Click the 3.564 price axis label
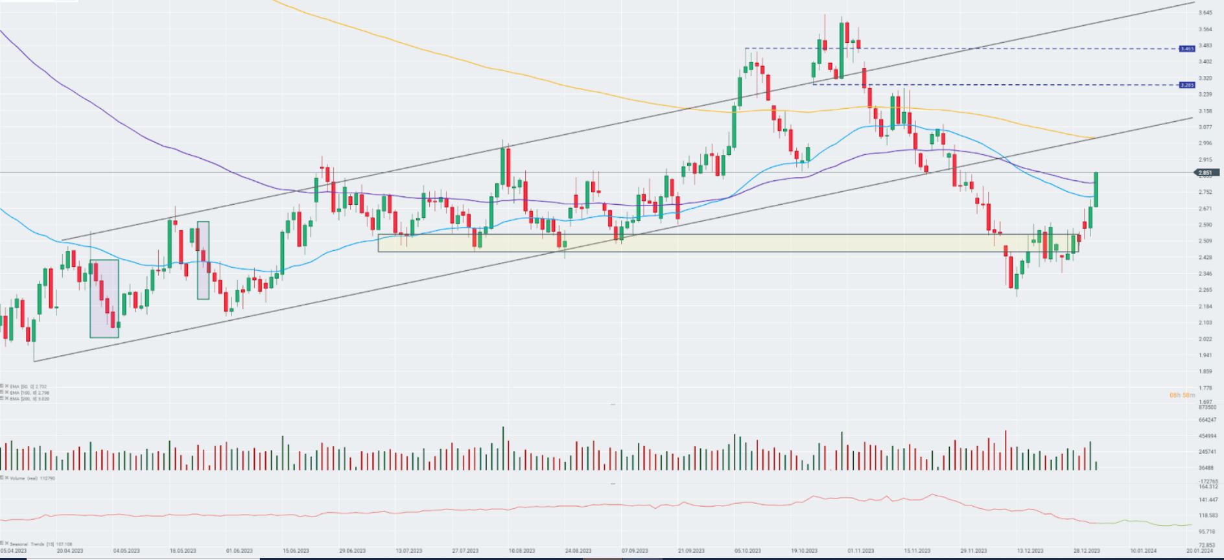 [1206, 29]
